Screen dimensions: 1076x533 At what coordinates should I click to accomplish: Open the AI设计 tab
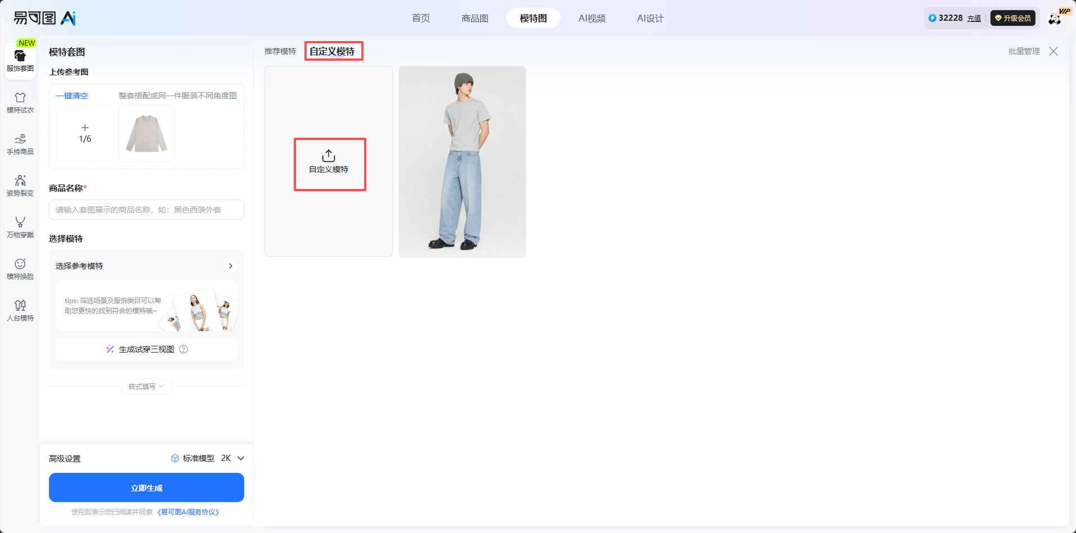click(651, 18)
